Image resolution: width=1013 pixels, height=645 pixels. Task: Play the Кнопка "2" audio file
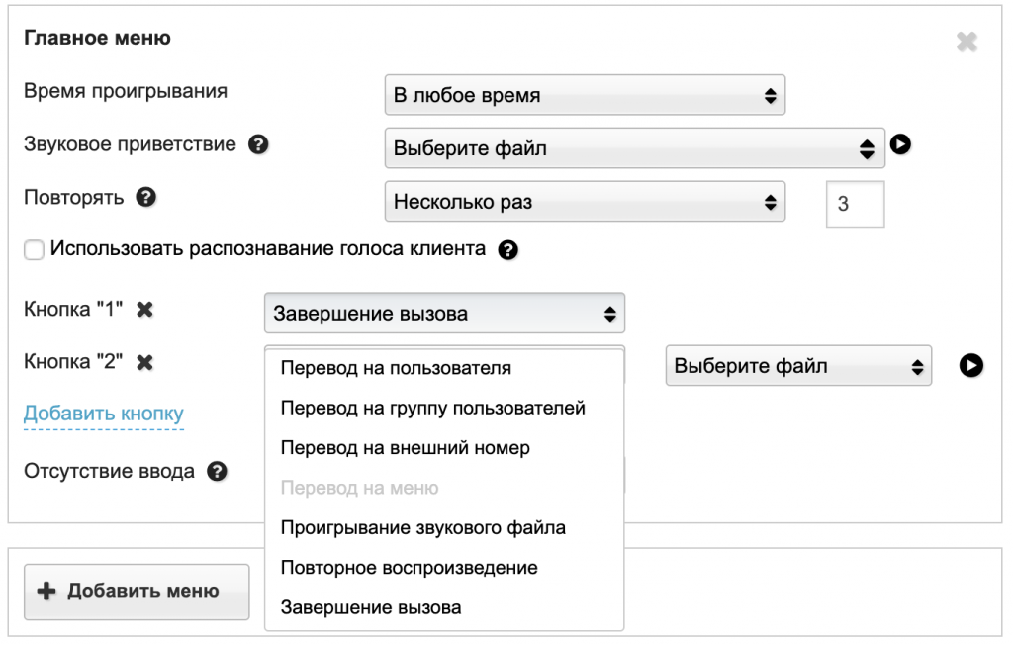(970, 366)
